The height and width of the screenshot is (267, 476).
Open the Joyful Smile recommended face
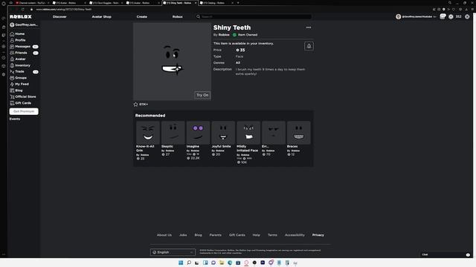click(x=223, y=133)
